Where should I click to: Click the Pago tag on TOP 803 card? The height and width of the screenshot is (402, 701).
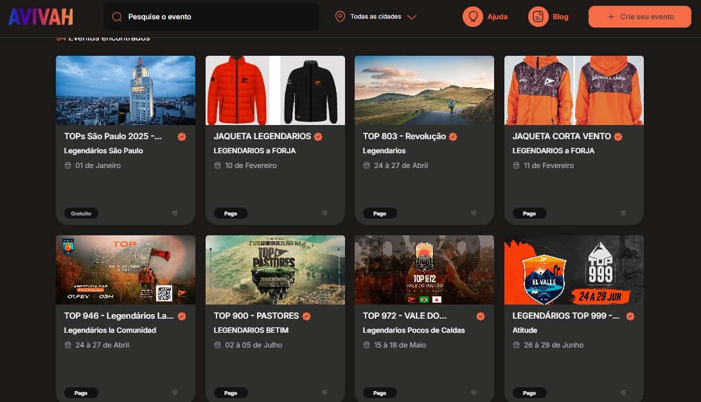click(380, 214)
